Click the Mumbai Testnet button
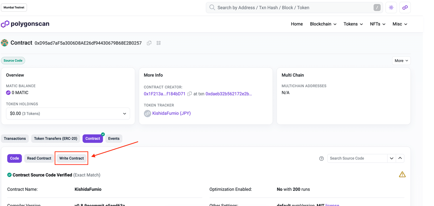The width and height of the screenshot is (434, 206). tap(14, 7)
